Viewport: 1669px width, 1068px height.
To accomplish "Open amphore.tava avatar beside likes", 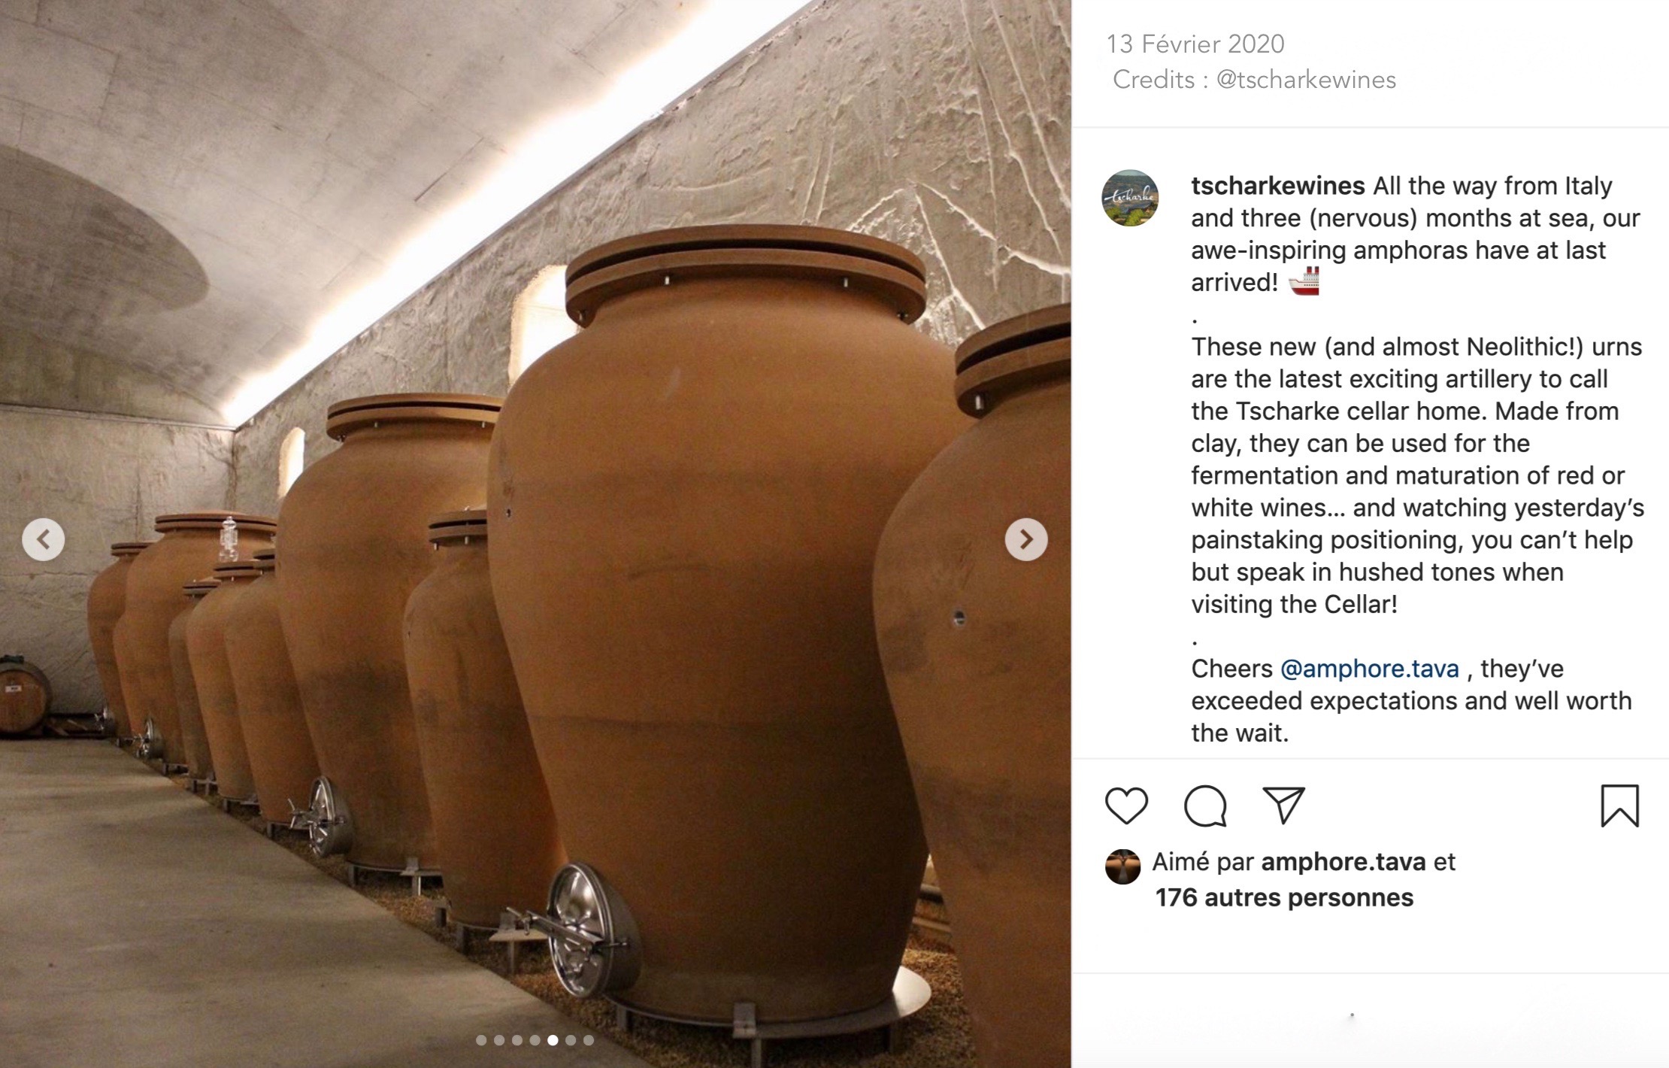I will point(1122,866).
